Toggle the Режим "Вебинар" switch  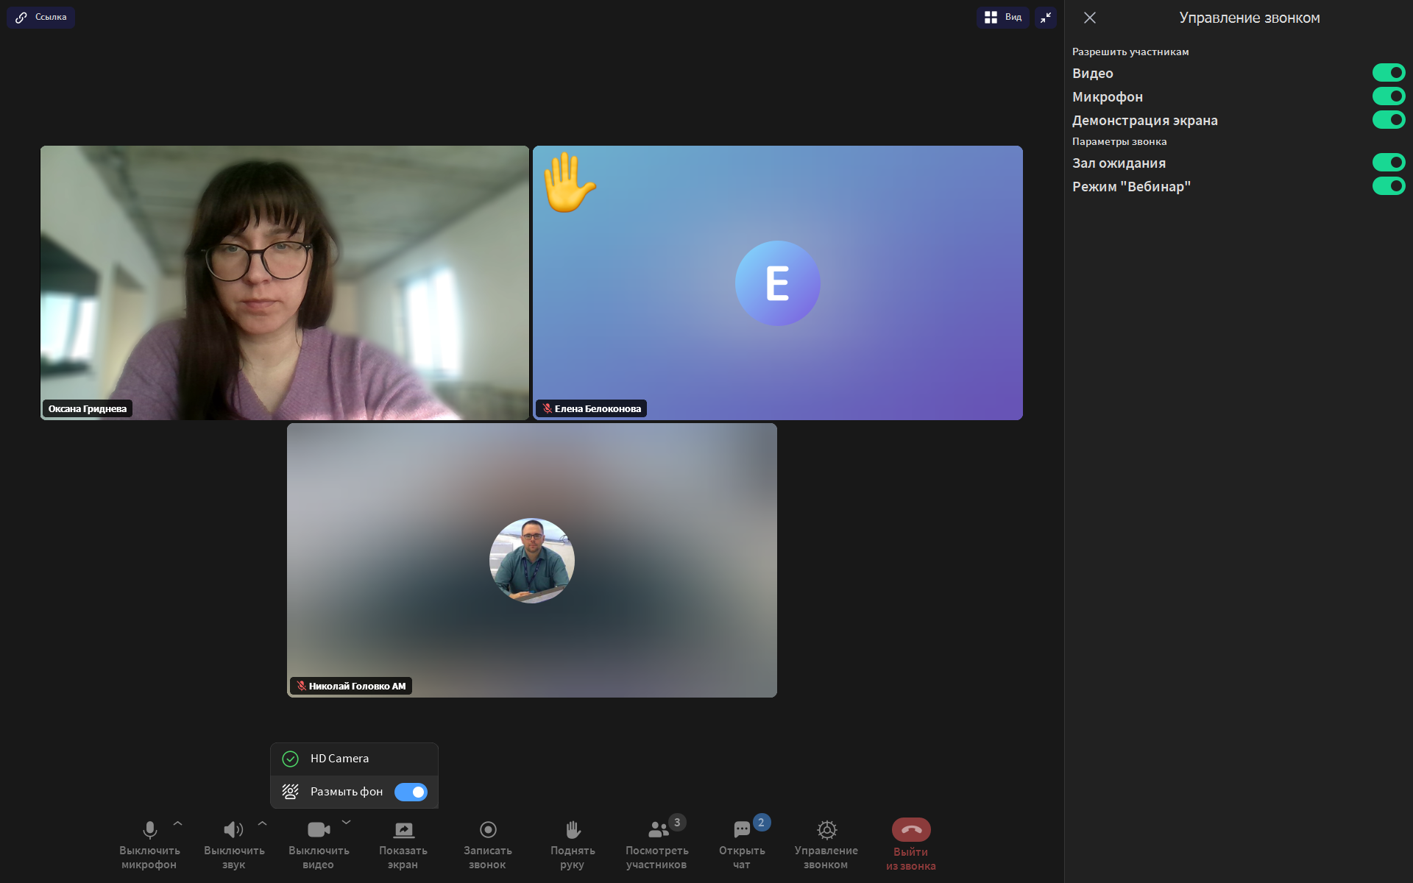pyautogui.click(x=1388, y=186)
